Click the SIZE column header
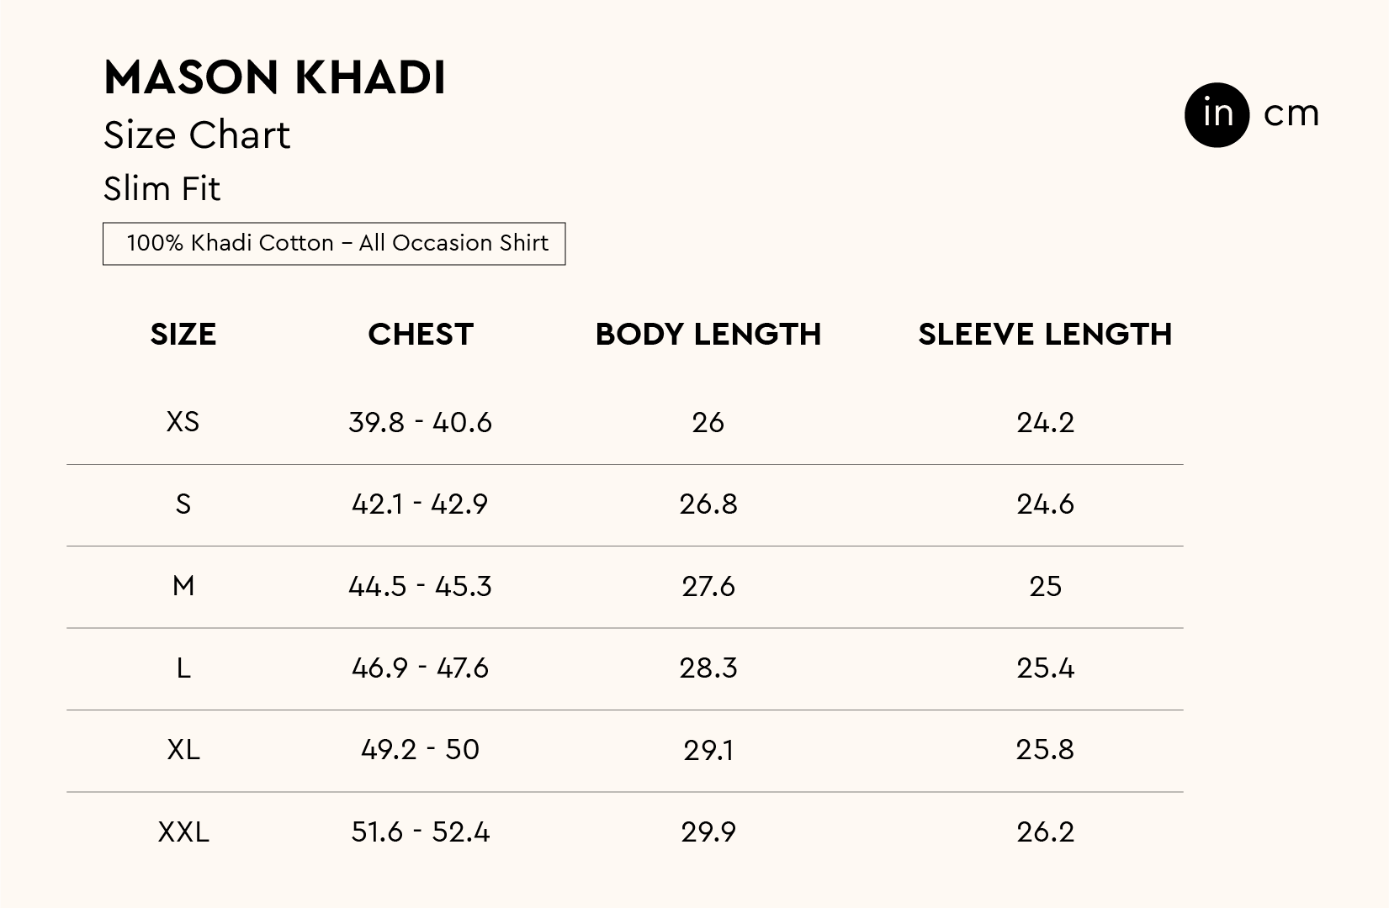 coord(183,335)
